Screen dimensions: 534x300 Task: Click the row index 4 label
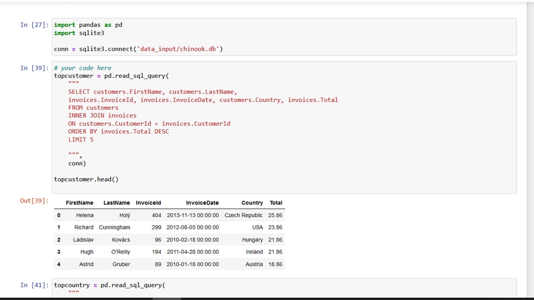point(58,264)
